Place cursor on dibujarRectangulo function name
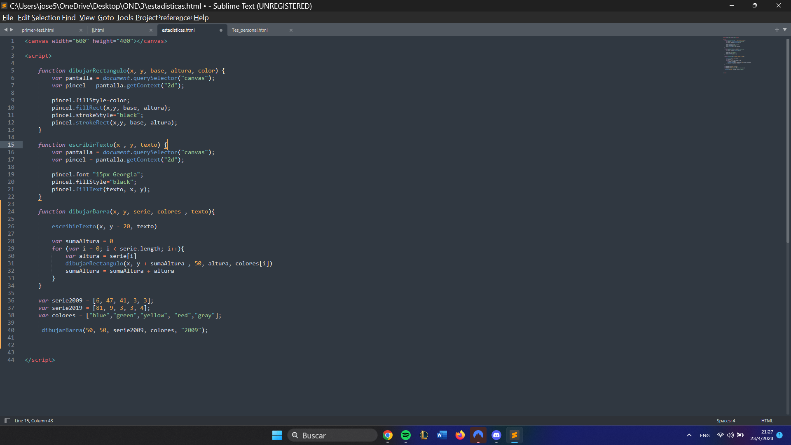791x445 pixels. (x=98, y=70)
